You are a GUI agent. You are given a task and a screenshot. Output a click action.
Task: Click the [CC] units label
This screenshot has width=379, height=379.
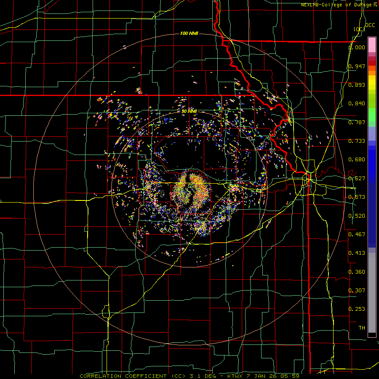359,29
